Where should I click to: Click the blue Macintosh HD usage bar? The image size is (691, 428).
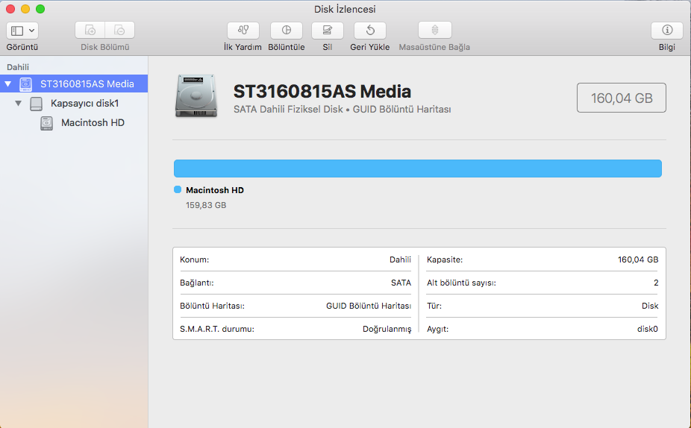tap(417, 169)
